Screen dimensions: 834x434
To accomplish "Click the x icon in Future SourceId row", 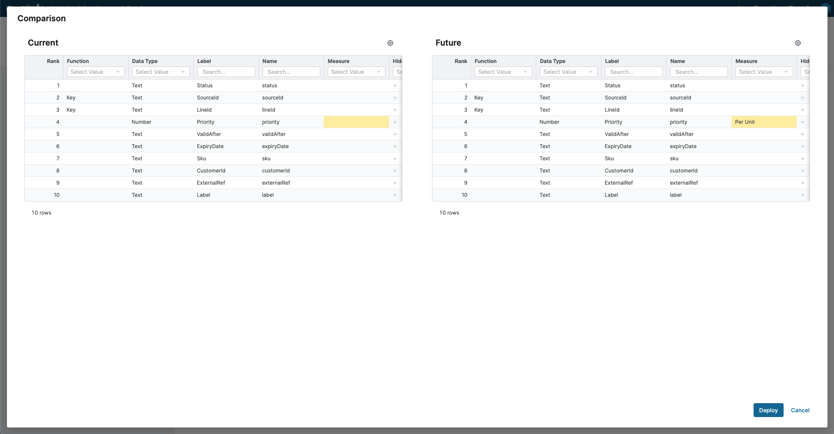I will pyautogui.click(x=803, y=98).
